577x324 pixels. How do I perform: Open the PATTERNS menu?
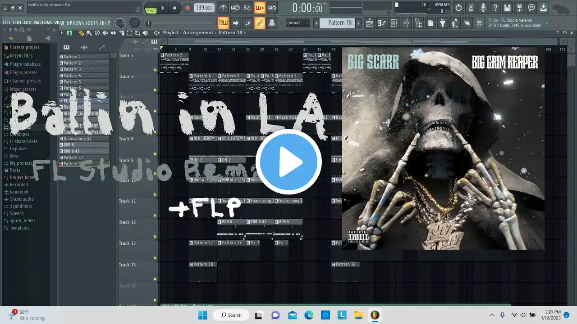[43, 23]
